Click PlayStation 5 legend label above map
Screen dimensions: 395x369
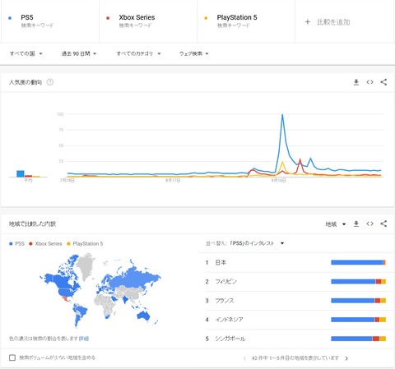pos(85,243)
